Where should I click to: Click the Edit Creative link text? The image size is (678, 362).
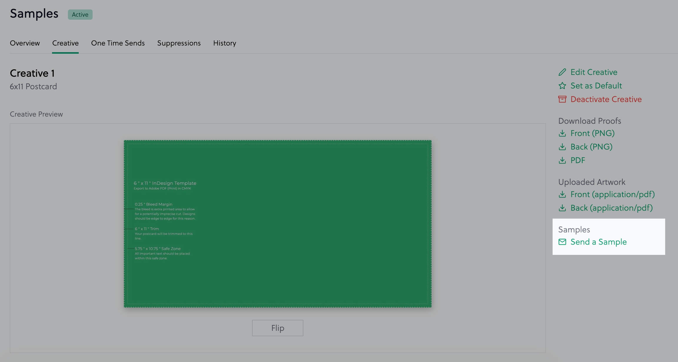[594, 72]
